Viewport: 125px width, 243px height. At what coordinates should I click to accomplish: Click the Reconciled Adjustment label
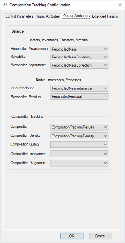[28, 65]
